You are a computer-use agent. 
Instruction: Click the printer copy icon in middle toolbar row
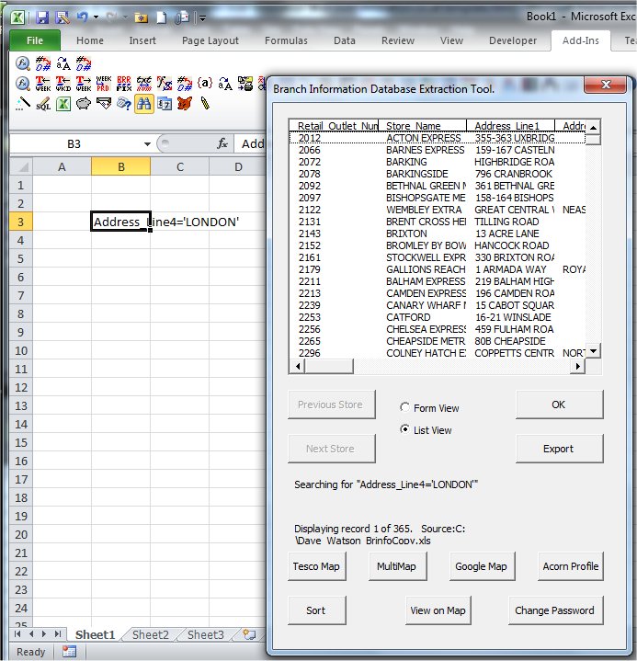245,84
